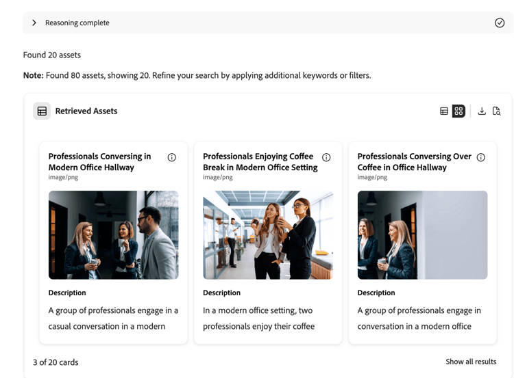Click the Found 20 assets text
This screenshot has width=514, height=378.
click(x=52, y=55)
